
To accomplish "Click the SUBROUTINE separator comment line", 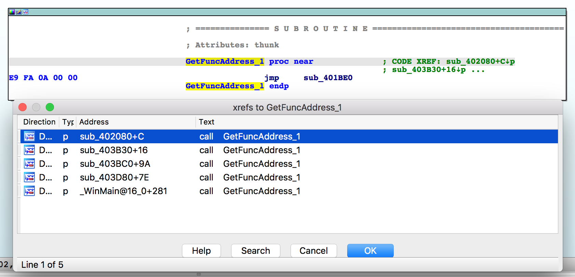I will point(375,29).
